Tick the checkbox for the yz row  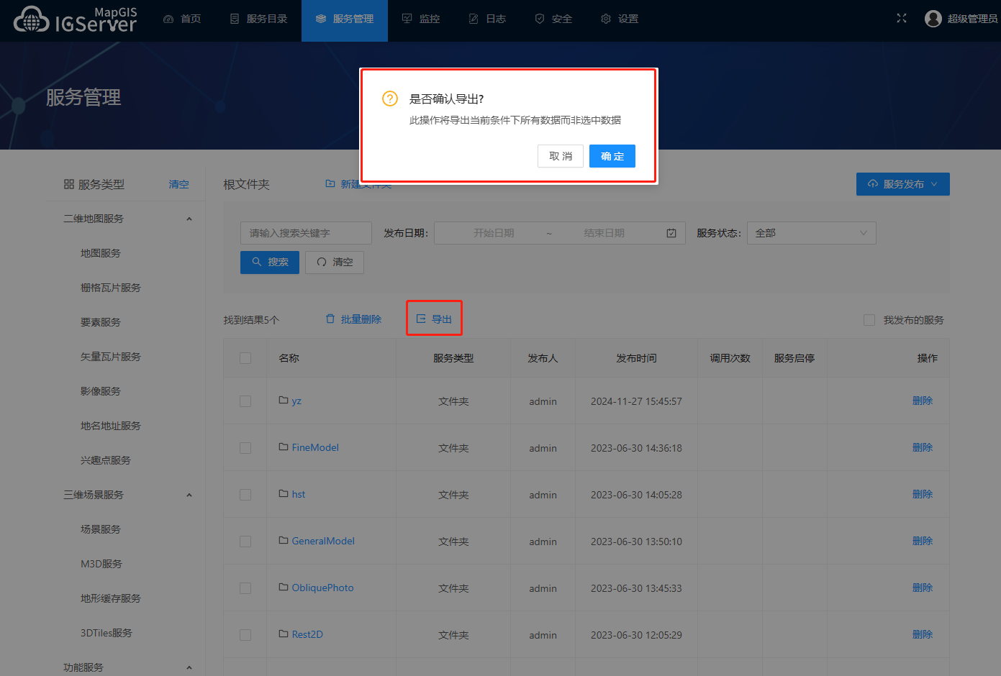[x=245, y=401]
